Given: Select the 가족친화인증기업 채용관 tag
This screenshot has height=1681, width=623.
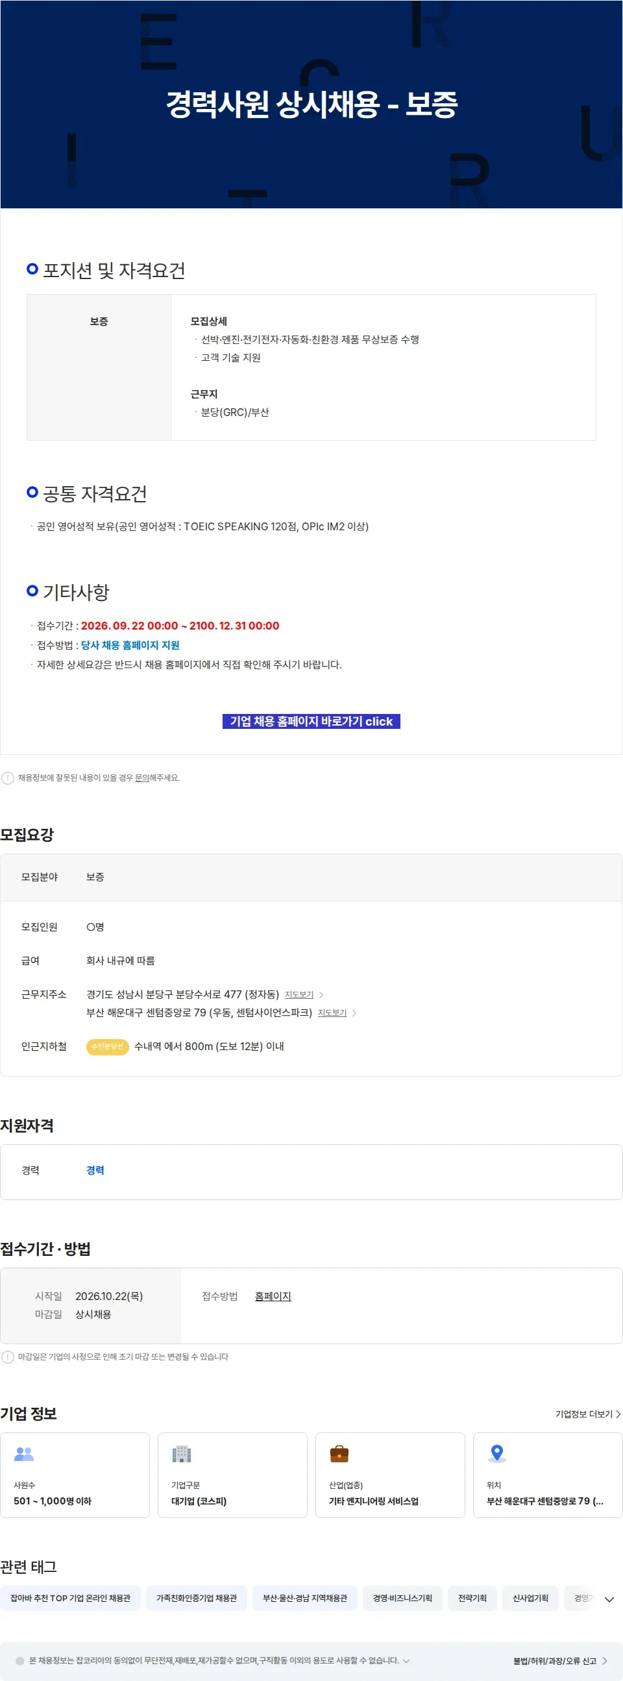Looking at the screenshot, I should pos(197,1598).
